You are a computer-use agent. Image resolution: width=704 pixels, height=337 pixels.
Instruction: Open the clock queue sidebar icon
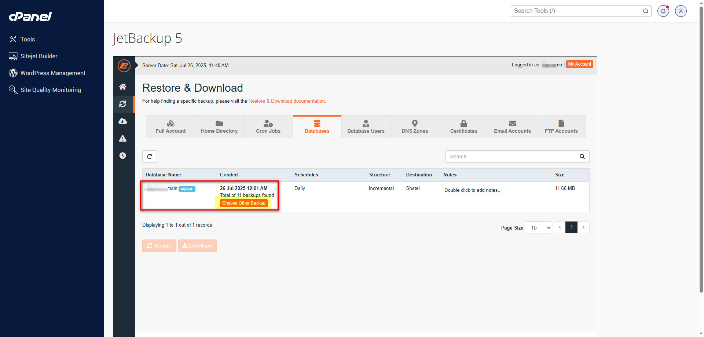(123, 156)
